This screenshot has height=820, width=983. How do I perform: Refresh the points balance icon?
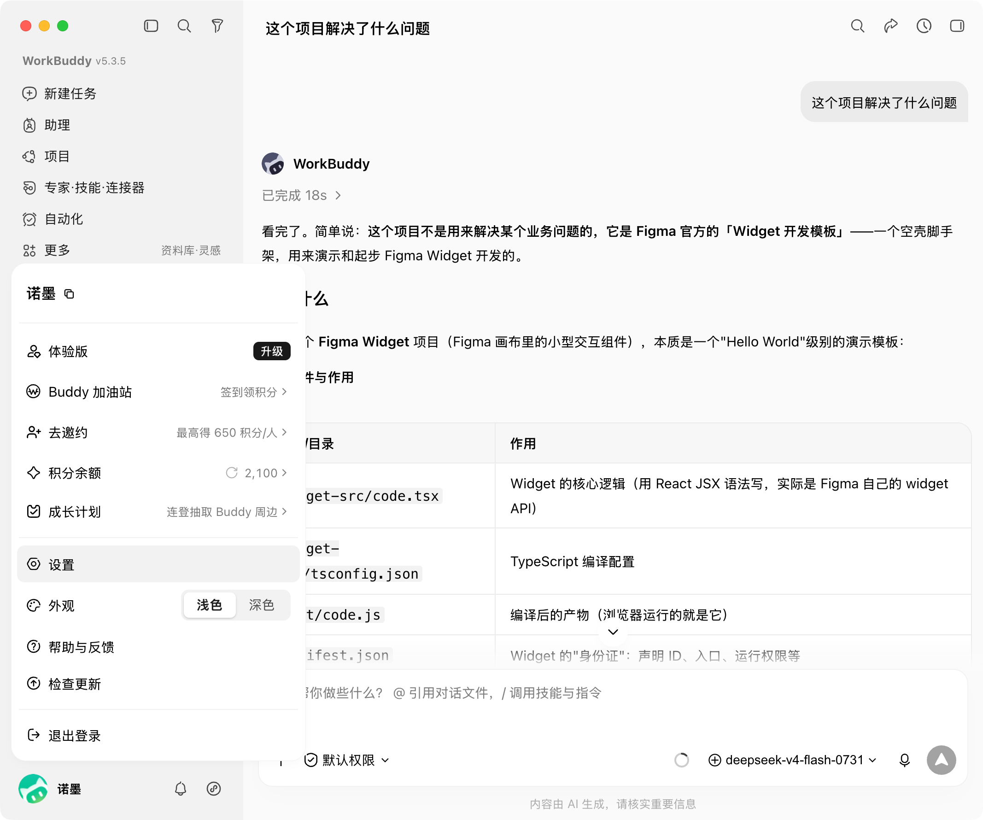[232, 473]
